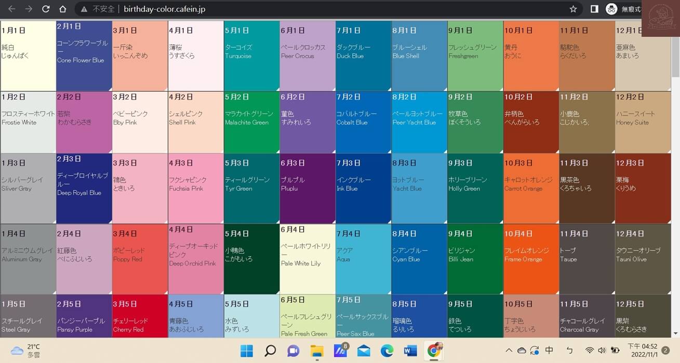
Task: Open File Explorer from the taskbar
Action: [317, 351]
